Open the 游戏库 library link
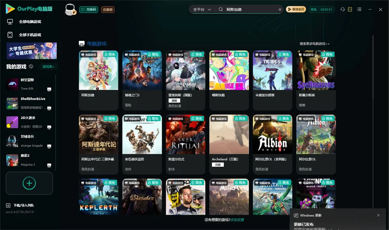Screen dimensions: 389x230 [x=48, y=67]
